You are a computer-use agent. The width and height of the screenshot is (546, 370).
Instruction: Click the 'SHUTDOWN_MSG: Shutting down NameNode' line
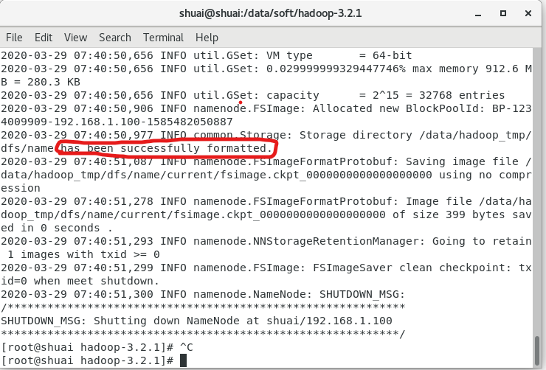click(197, 321)
